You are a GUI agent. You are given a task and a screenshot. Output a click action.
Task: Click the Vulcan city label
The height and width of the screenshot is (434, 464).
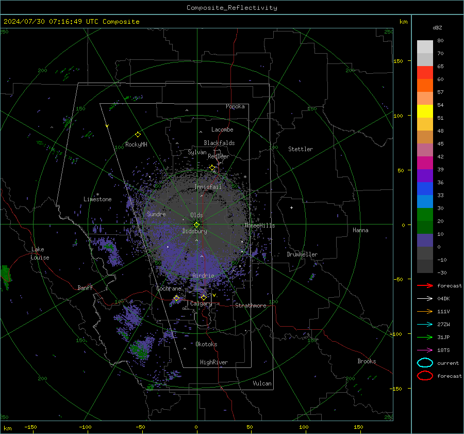[x=262, y=383]
